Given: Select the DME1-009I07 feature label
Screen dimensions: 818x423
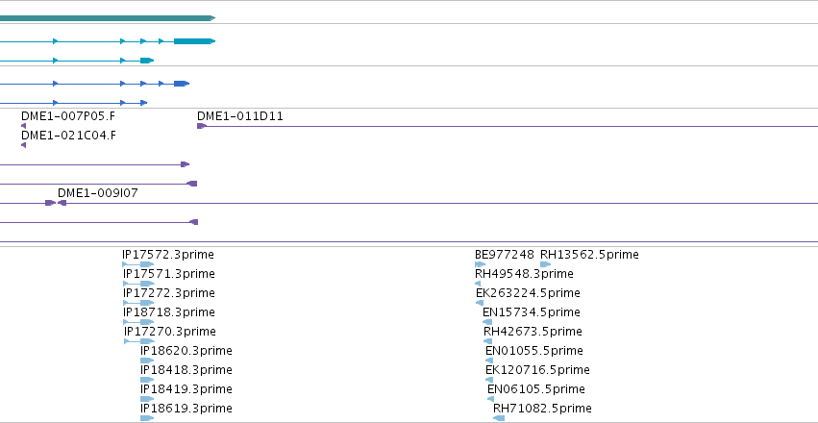Looking at the screenshot, I should (x=97, y=193).
